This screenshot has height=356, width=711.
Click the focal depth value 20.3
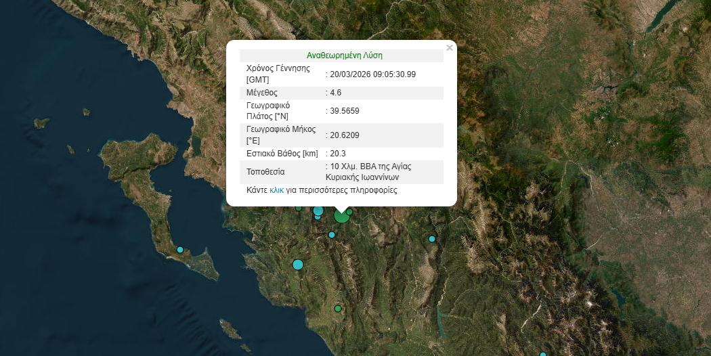[x=337, y=154]
